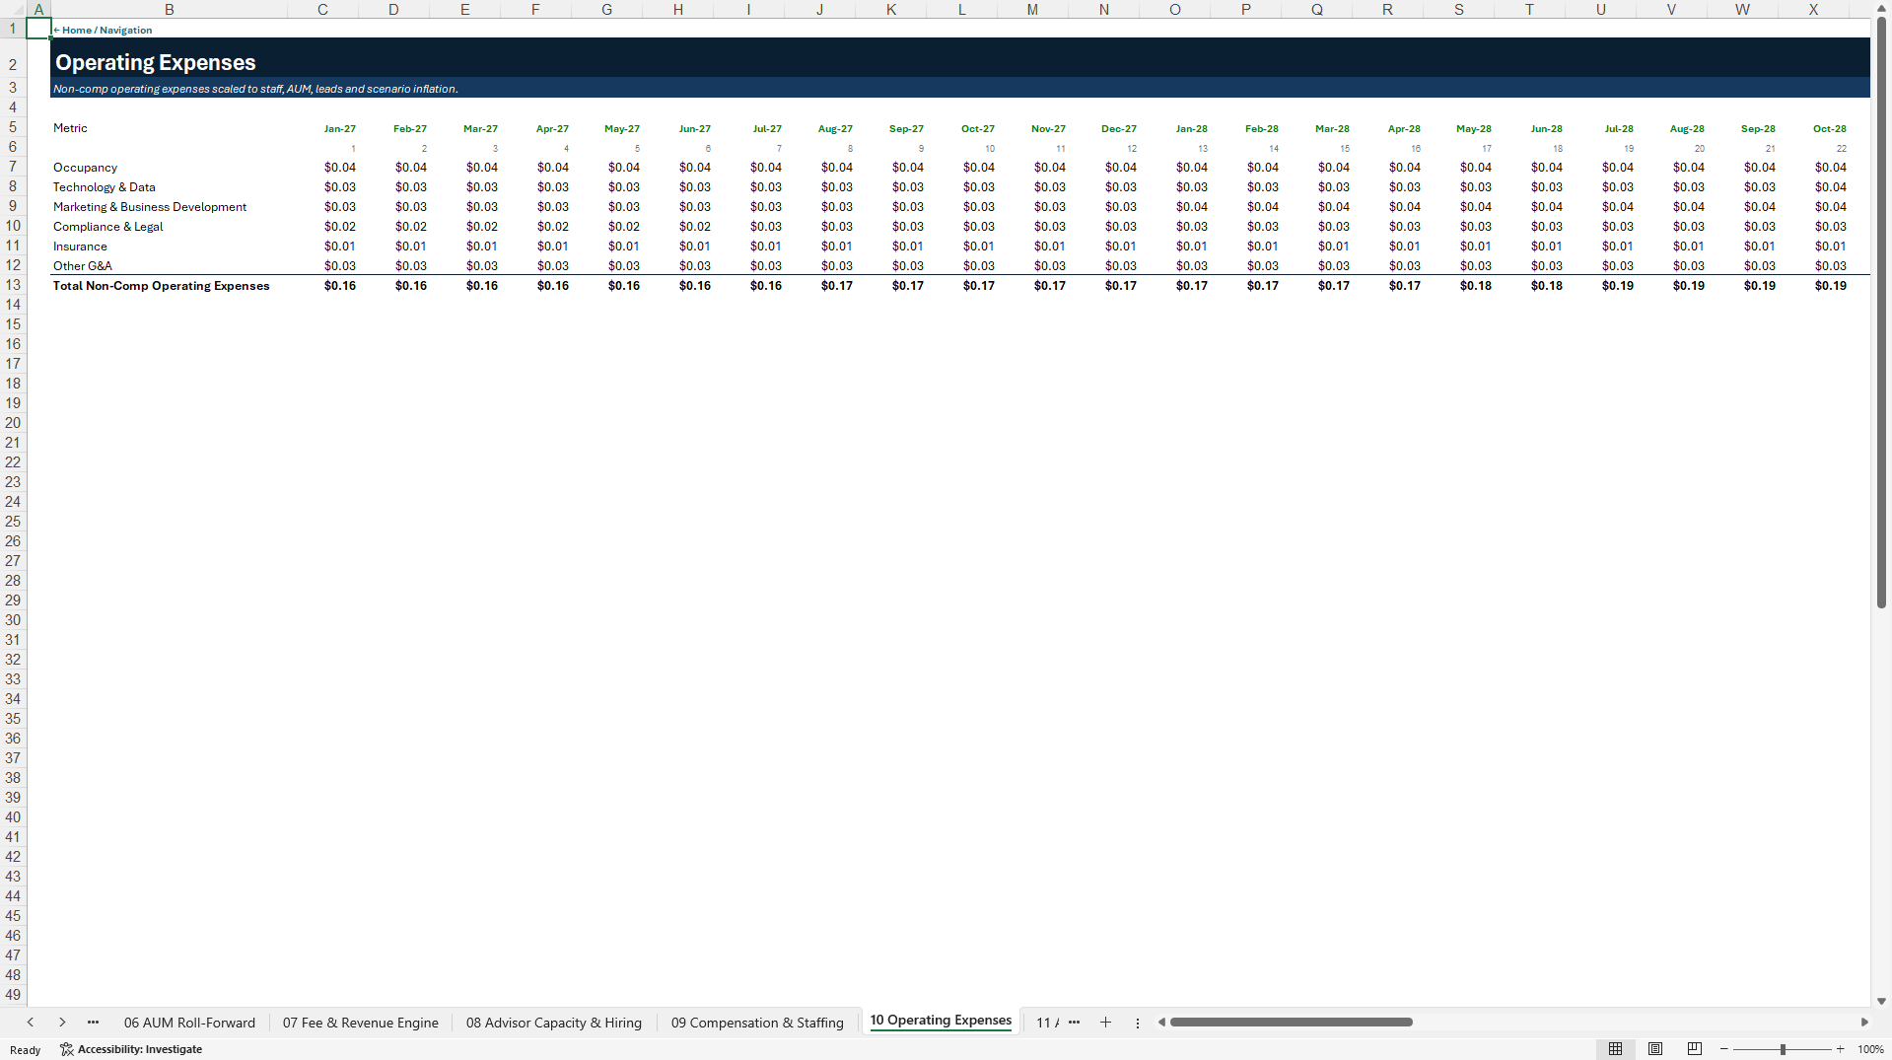Click the Ready status indicator
The height and width of the screenshot is (1060, 1892).
point(26,1050)
